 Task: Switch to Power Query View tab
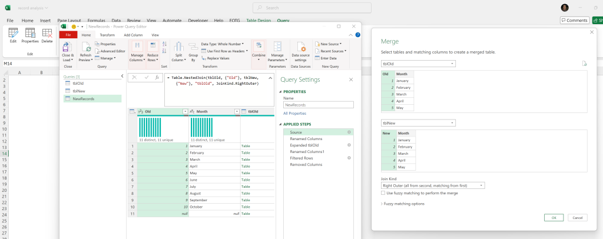pos(155,35)
